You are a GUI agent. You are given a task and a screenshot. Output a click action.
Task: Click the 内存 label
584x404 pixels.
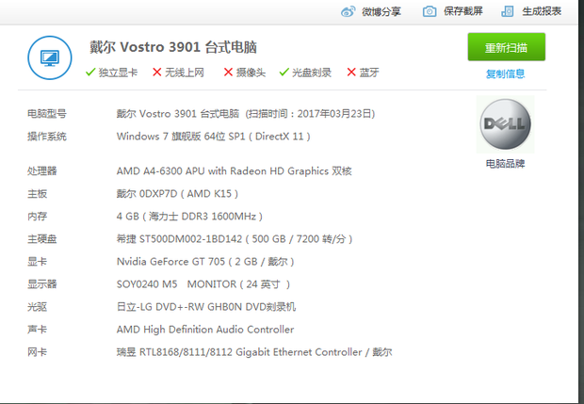coord(38,217)
